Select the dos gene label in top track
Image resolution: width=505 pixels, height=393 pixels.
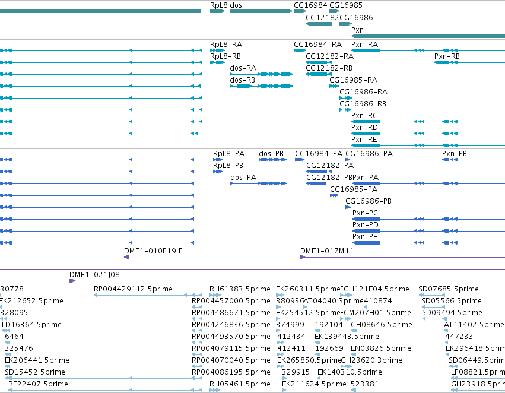point(236,5)
